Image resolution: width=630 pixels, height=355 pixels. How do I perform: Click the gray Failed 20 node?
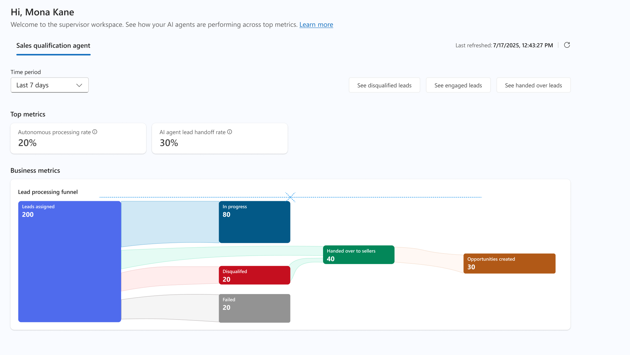pos(254,308)
